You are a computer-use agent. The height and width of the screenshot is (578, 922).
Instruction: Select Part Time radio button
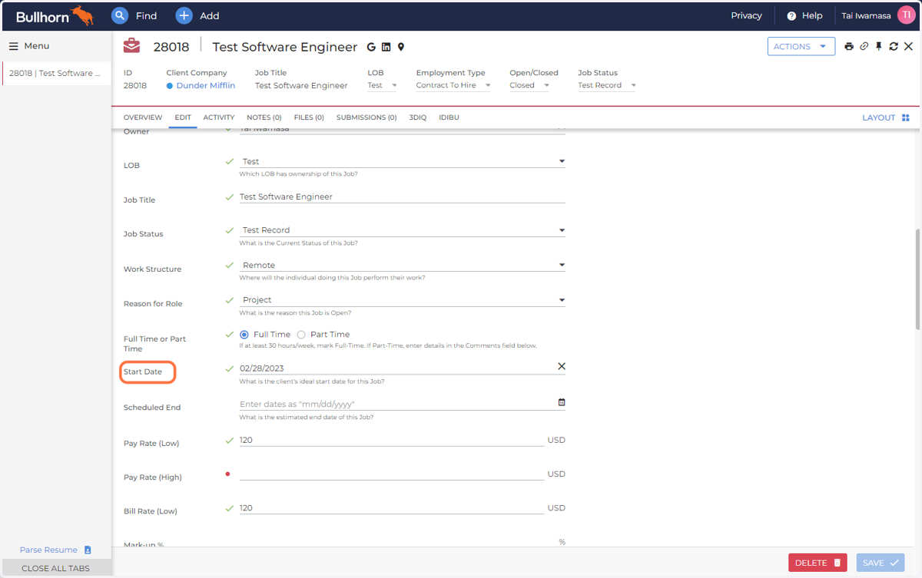point(301,335)
